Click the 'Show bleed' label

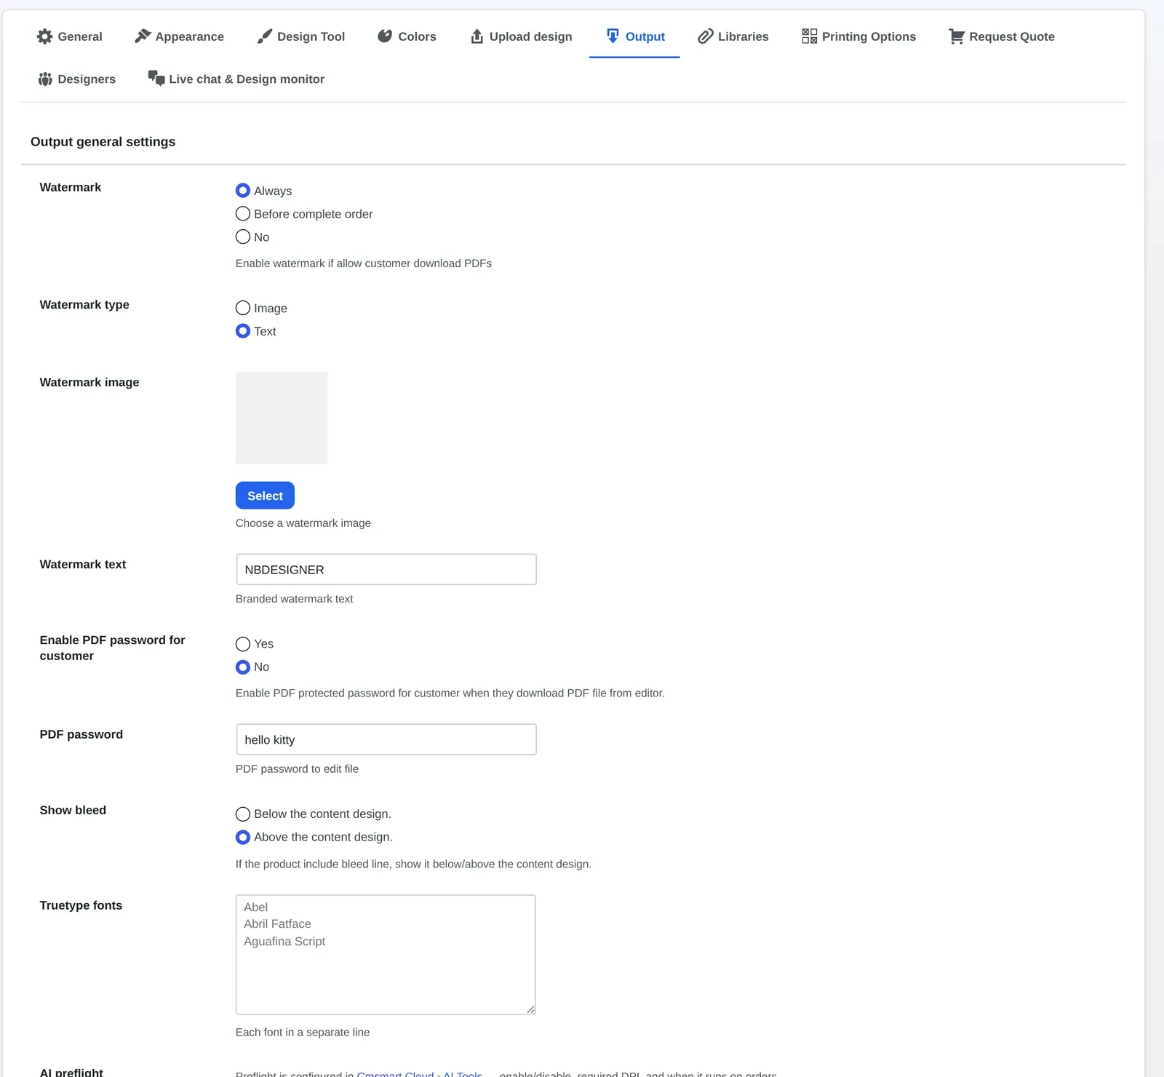click(x=73, y=811)
